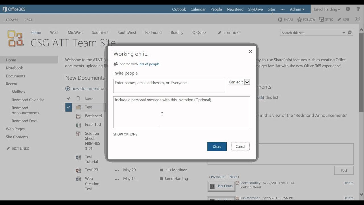Go to the Redmond navigation link
The height and width of the screenshot is (205, 364).
[x=153, y=32]
